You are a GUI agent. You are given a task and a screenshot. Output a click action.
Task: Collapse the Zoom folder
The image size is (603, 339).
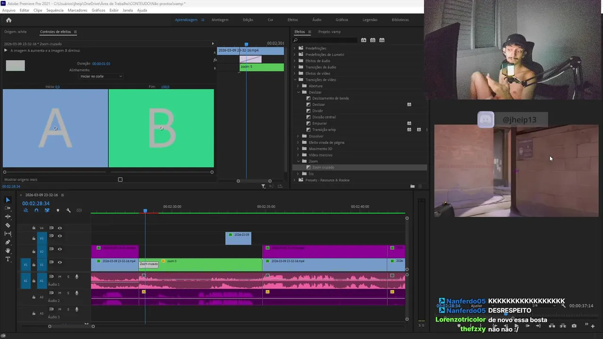click(x=298, y=161)
